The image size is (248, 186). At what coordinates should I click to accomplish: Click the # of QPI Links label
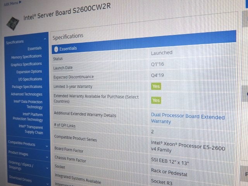pyautogui.click(x=65, y=126)
